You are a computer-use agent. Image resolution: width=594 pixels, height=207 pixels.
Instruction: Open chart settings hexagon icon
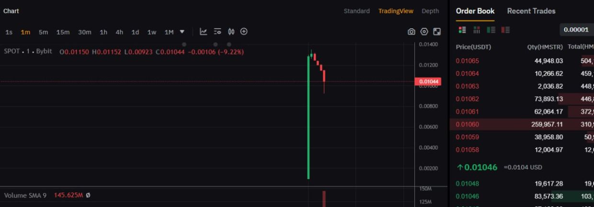point(424,32)
